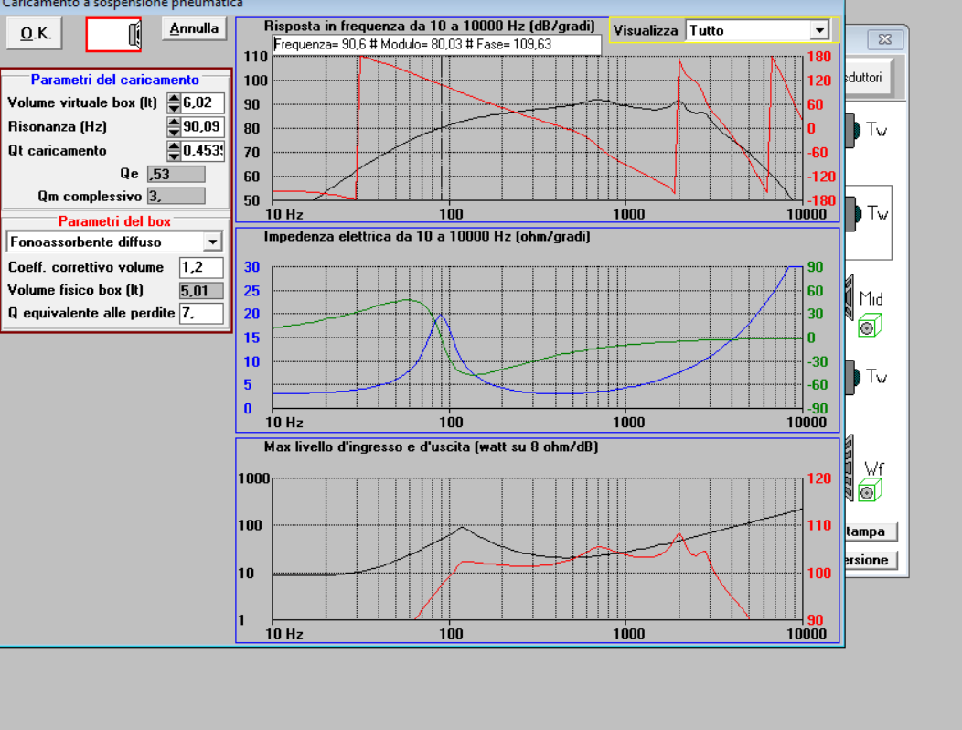Edit the Coeff. correttivo volume field
The image size is (962, 730).
pyautogui.click(x=201, y=267)
